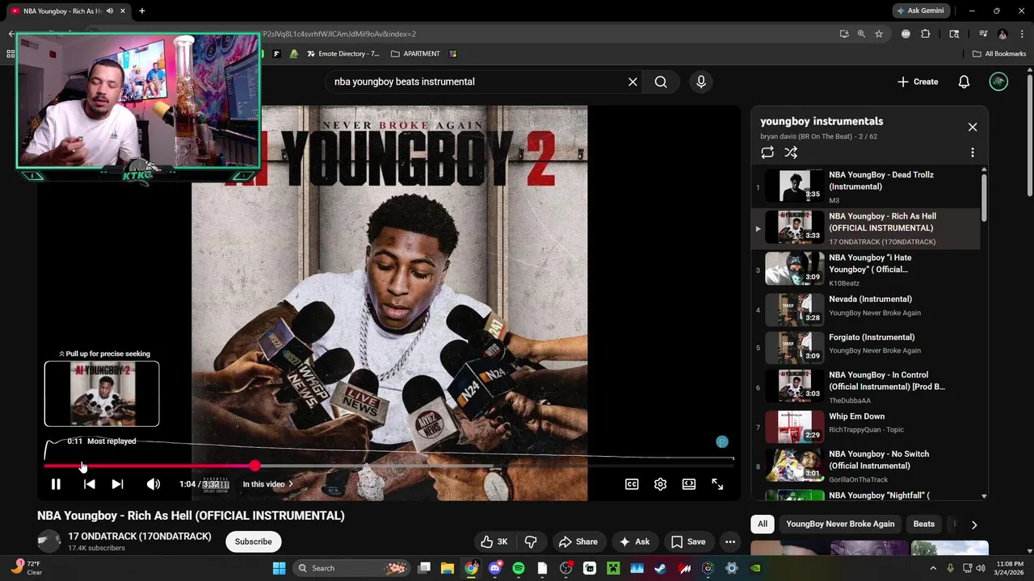Screen dimensions: 1034x581
Task: Dislike this video
Action: 531,542
